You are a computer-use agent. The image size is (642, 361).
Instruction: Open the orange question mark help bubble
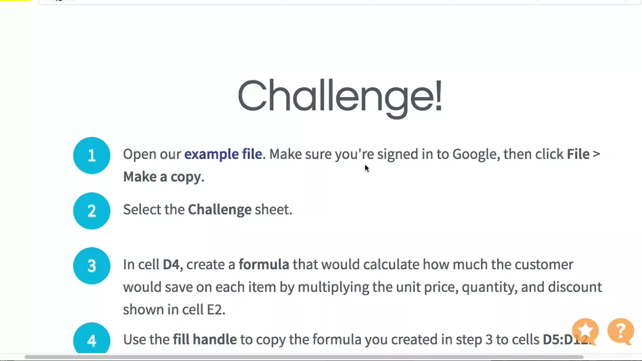(x=620, y=331)
